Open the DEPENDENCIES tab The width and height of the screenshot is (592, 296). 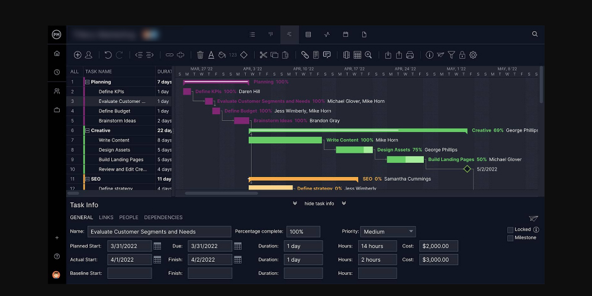click(x=163, y=217)
